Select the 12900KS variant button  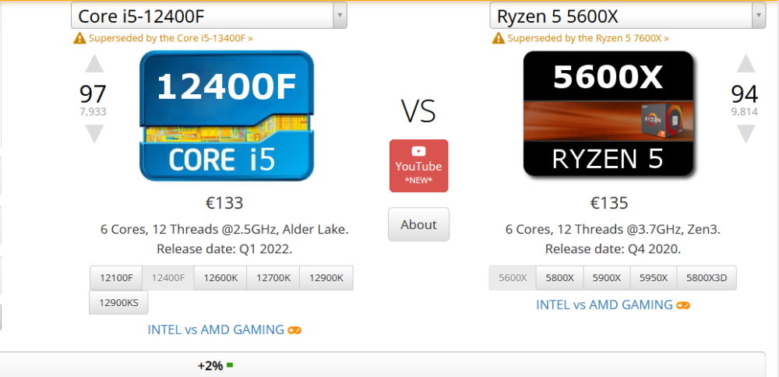point(118,303)
